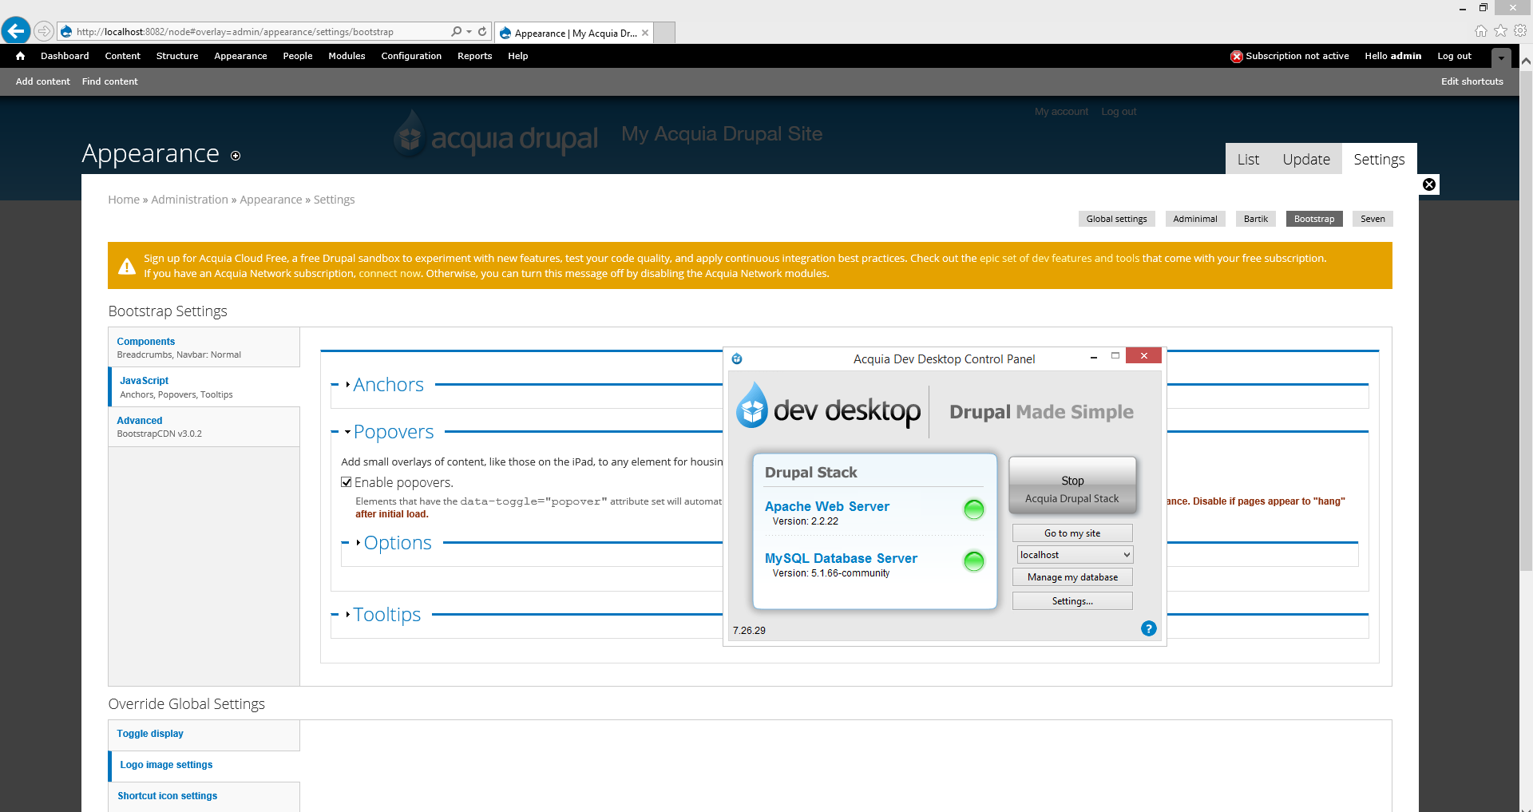The height and width of the screenshot is (812, 1533).
Task: Open the Content menu item
Action: click(122, 56)
